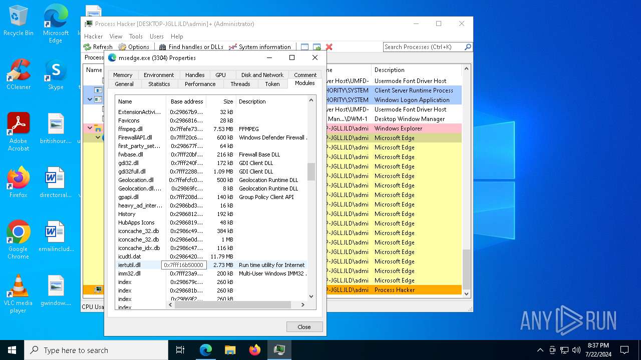
Task: Open the Windows Start menu
Action: coord(12,350)
